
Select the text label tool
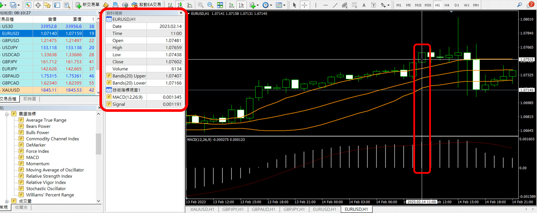[x=364, y=5]
